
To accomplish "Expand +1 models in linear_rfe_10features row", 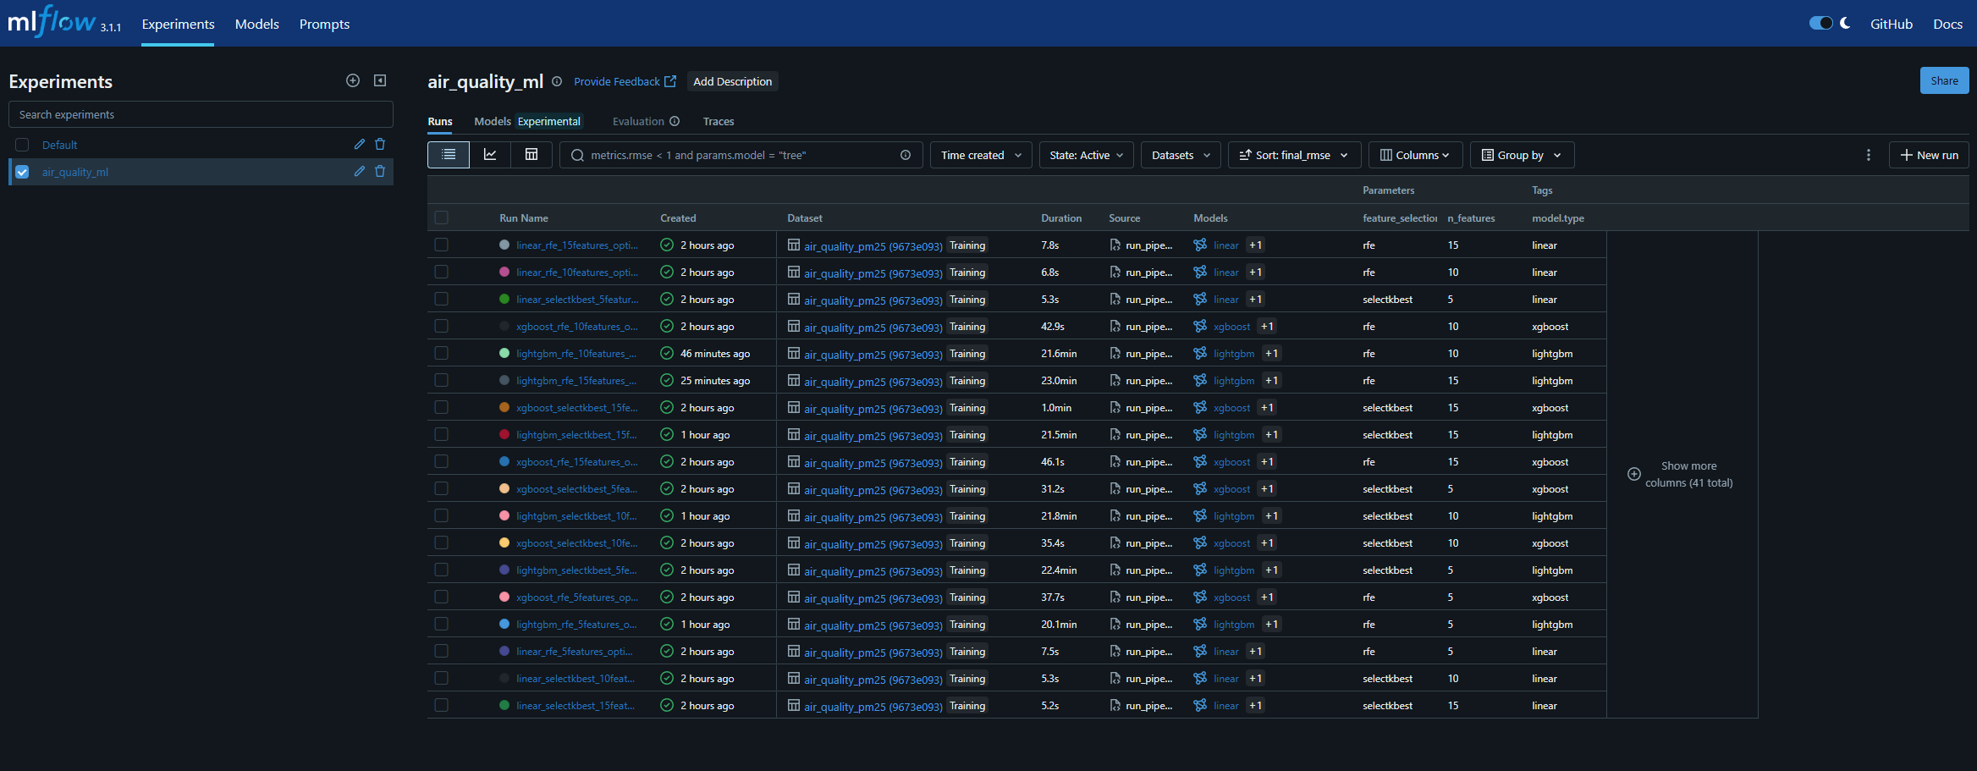I will click(x=1255, y=273).
